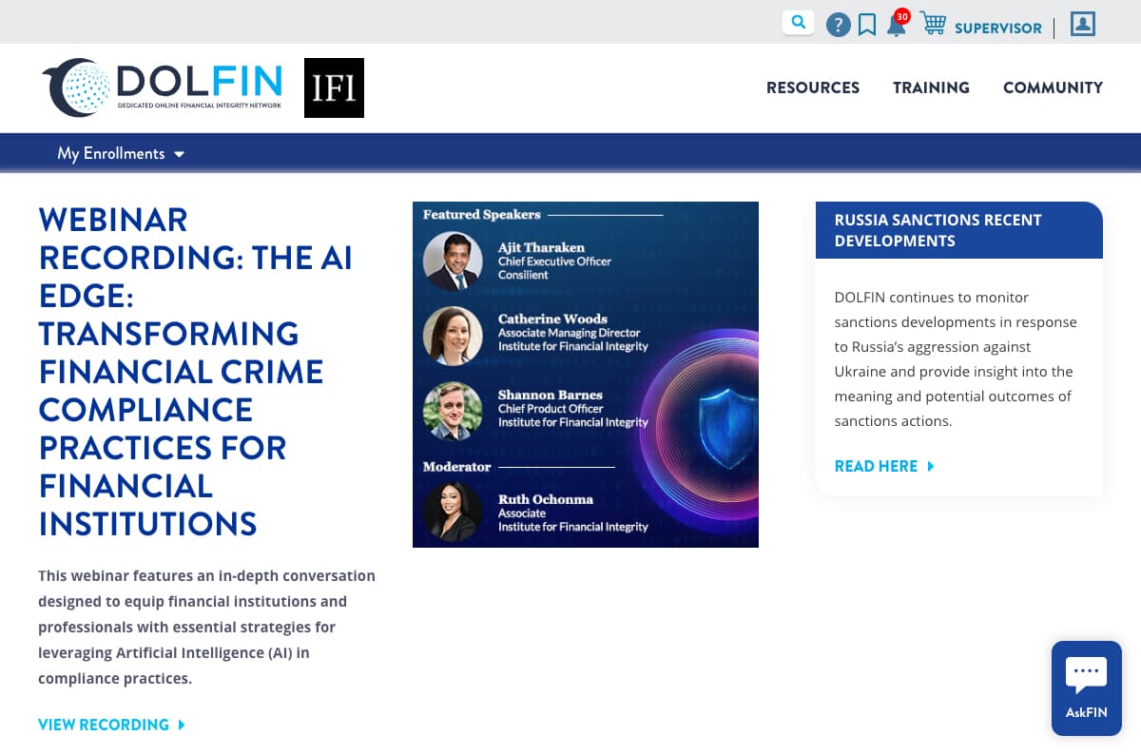
Task: Click the featured speakers webinar image
Action: (x=586, y=373)
